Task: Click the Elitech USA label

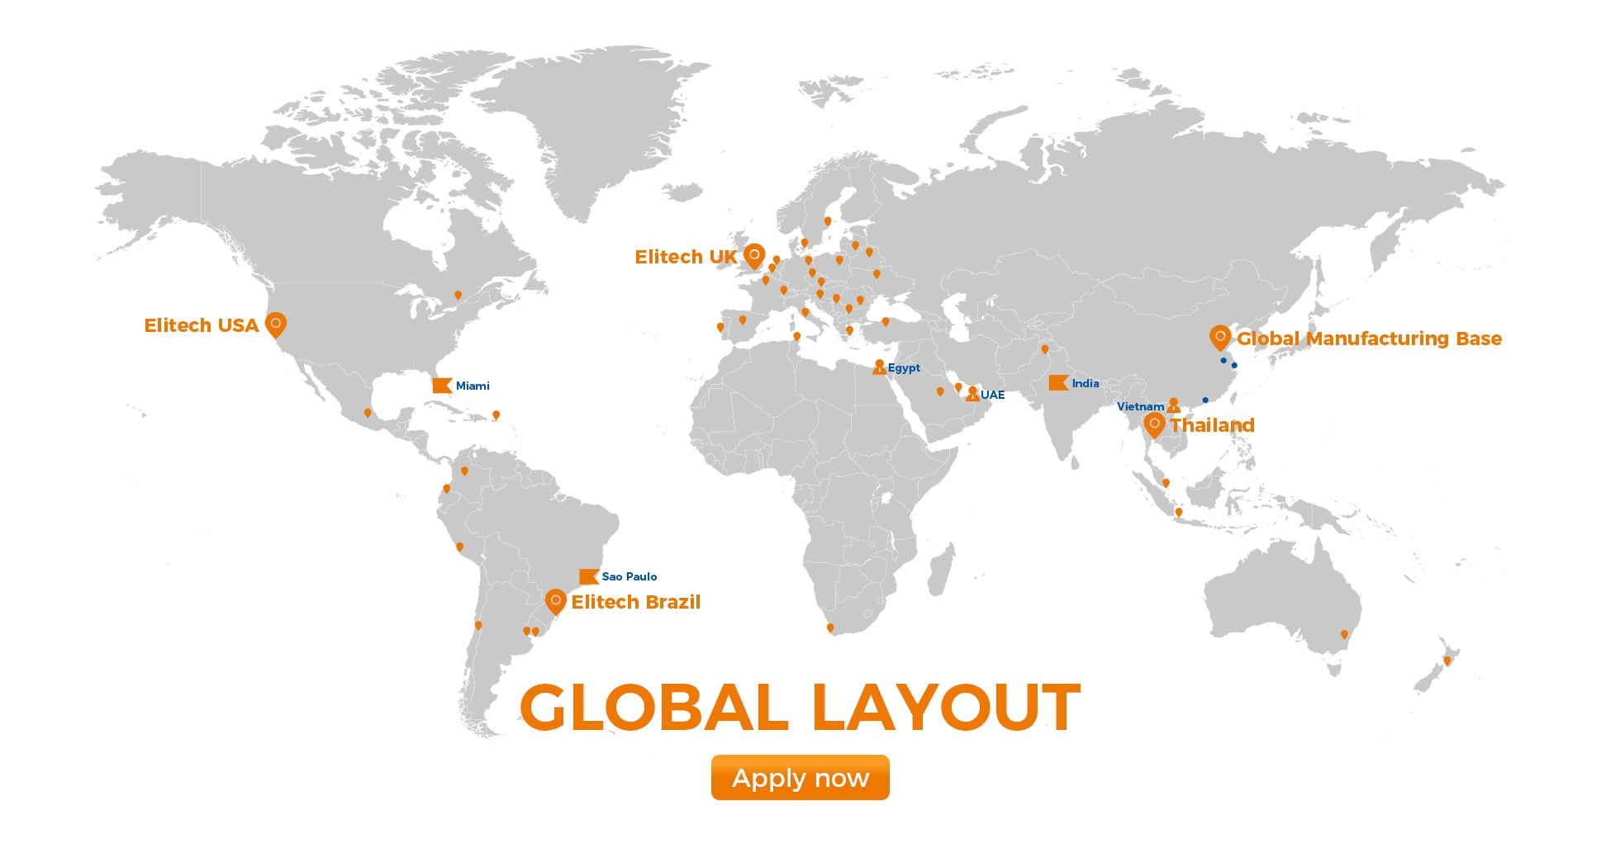Action: point(201,325)
